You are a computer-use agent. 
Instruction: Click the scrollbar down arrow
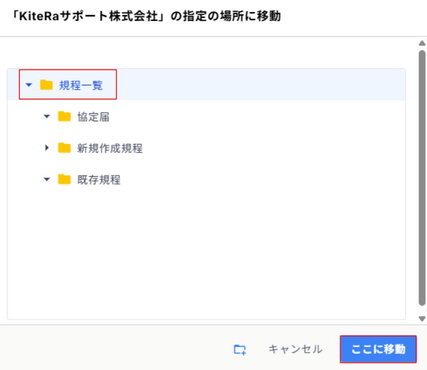point(422,318)
